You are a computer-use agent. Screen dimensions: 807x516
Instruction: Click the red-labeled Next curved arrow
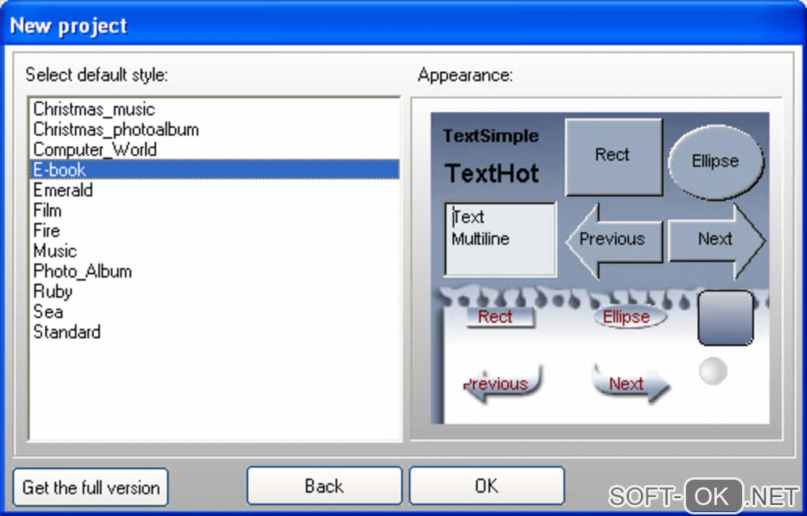[x=631, y=384]
